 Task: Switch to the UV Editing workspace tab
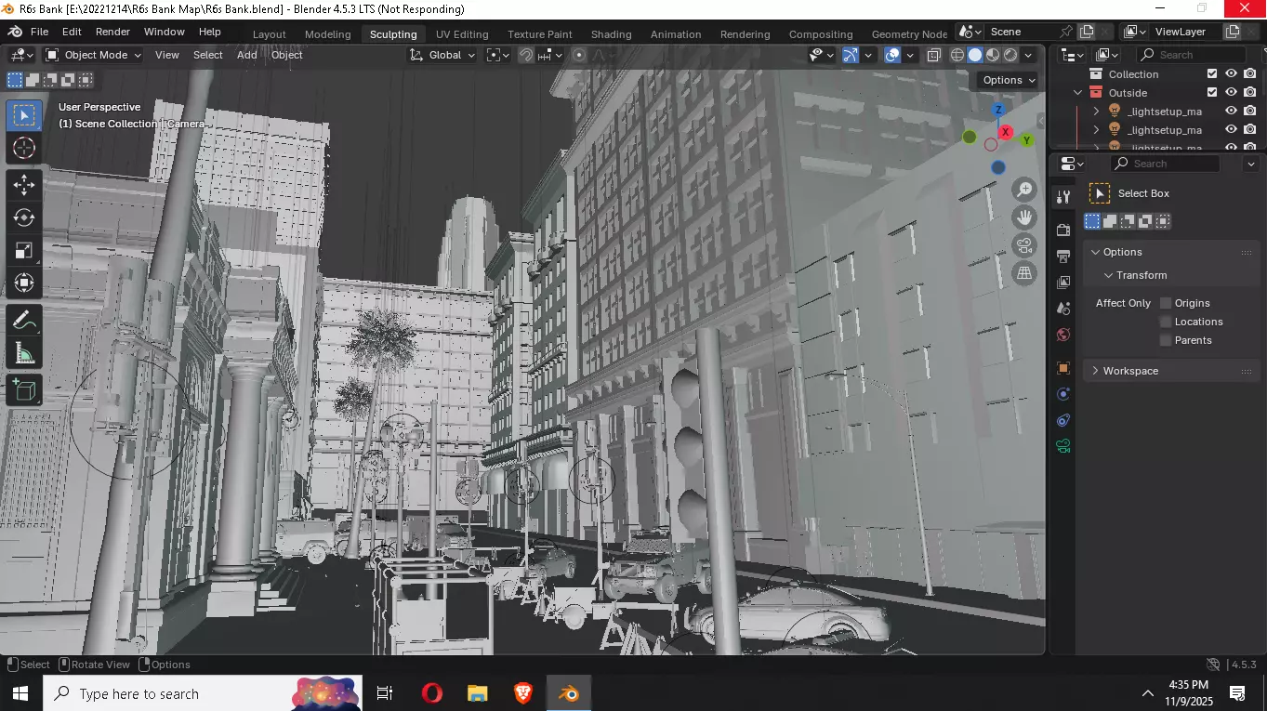click(x=462, y=34)
